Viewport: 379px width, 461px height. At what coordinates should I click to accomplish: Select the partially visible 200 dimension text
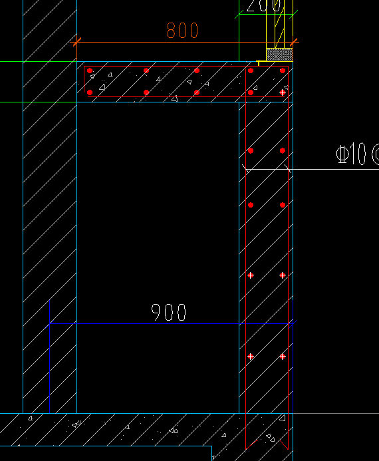264,6
